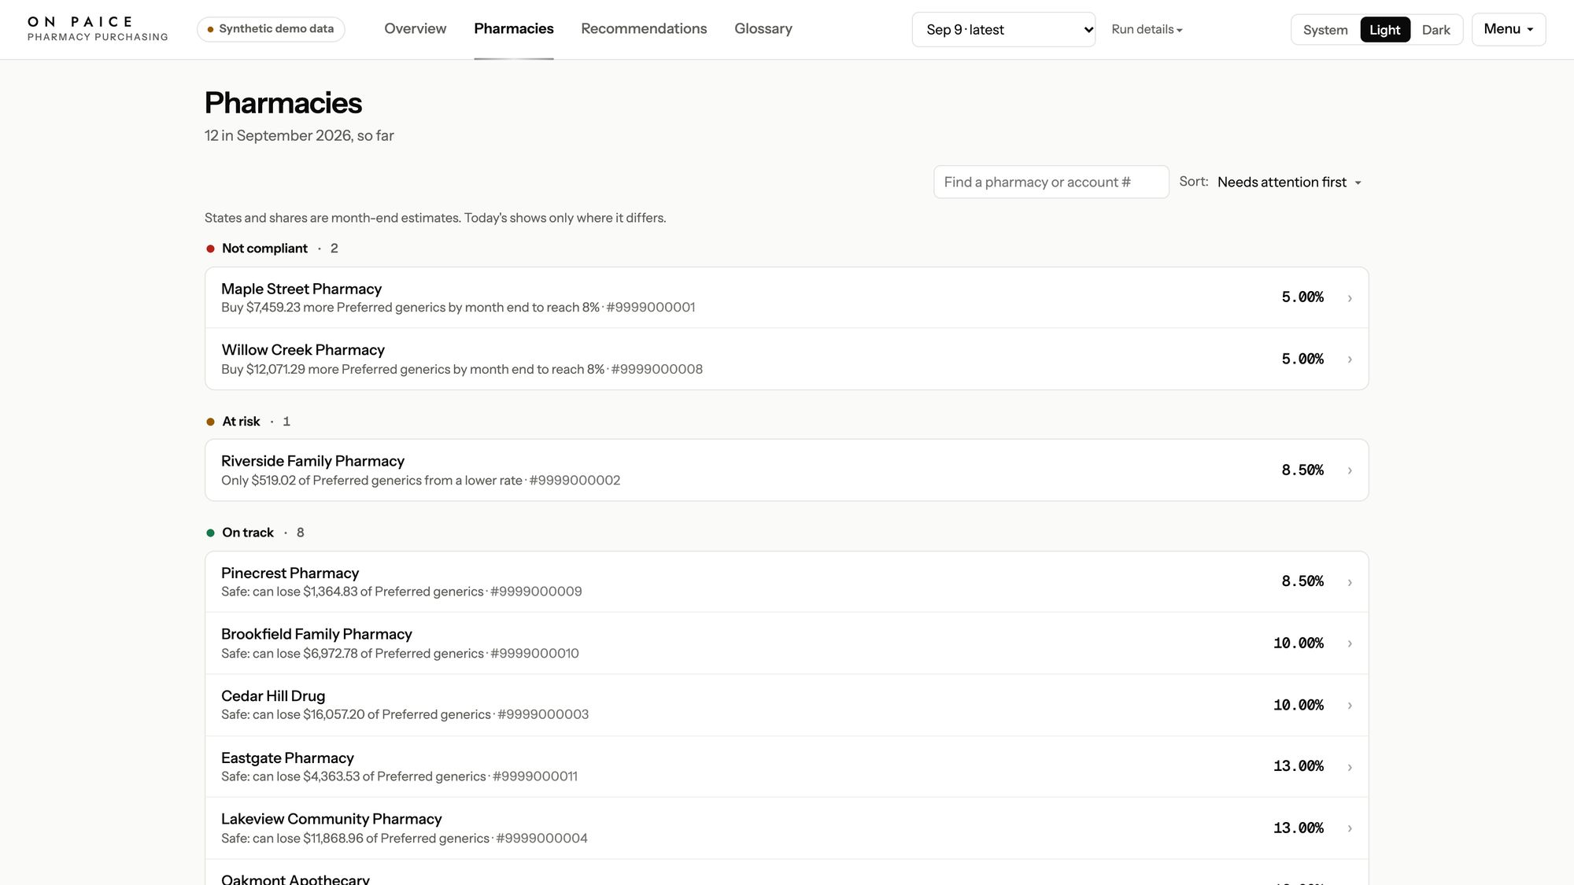1574x885 pixels.
Task: Open Willow Creek Pharmacy details
Action: 786,359
